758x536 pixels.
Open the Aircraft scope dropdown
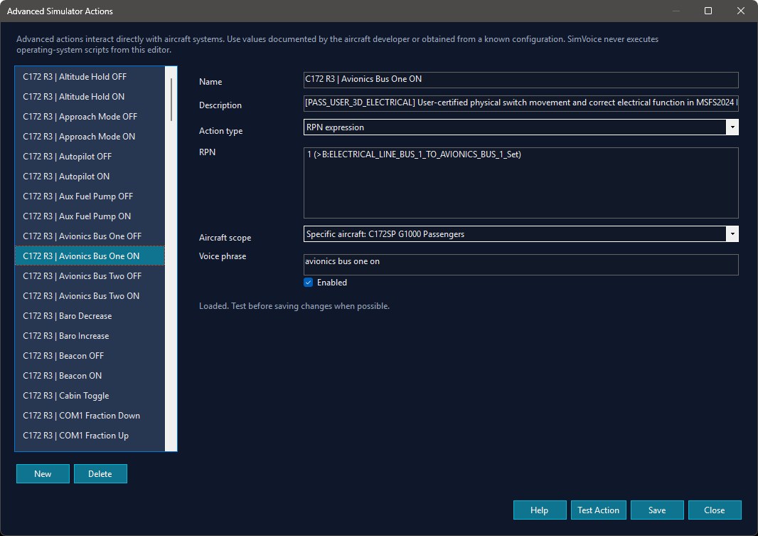(x=732, y=234)
